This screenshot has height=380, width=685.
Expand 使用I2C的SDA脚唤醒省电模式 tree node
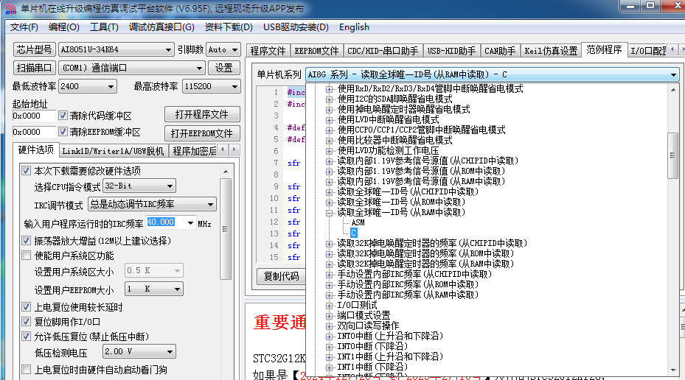[329, 99]
